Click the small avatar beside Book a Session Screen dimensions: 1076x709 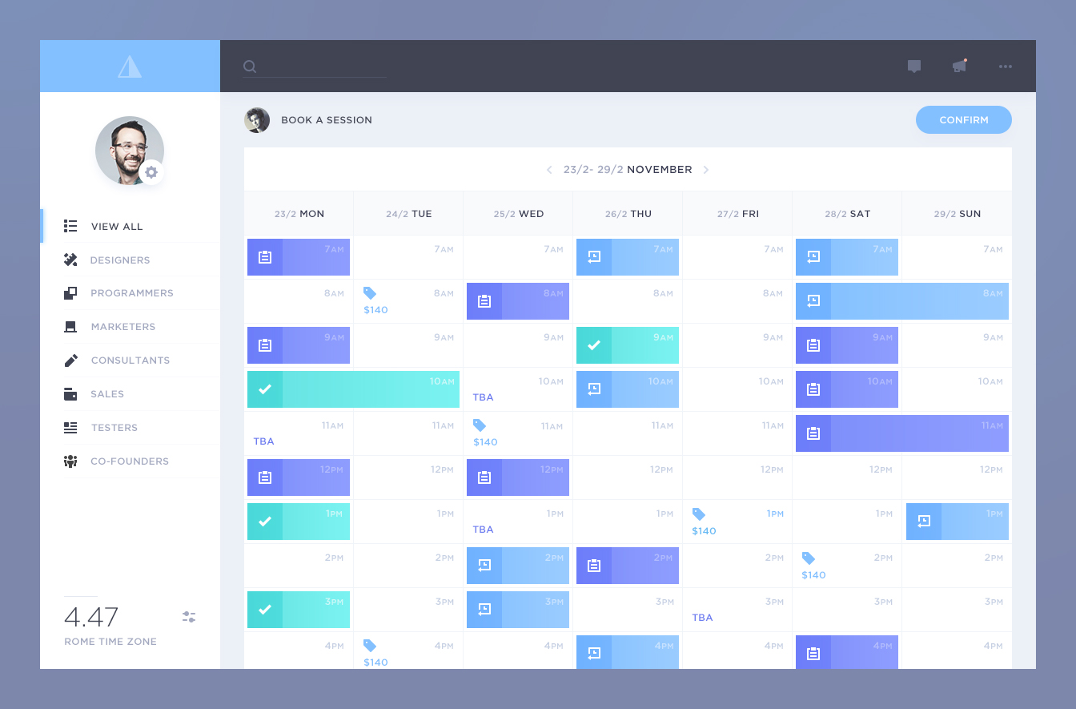257,120
